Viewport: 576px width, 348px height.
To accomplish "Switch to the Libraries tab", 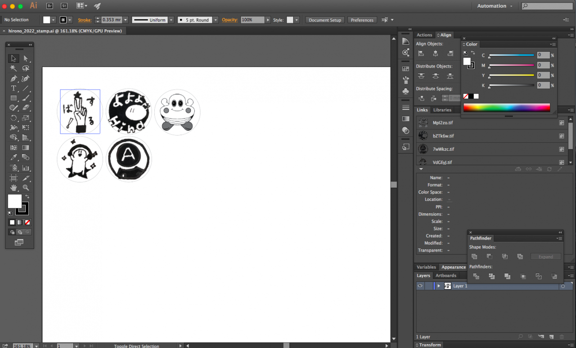I will (x=442, y=110).
